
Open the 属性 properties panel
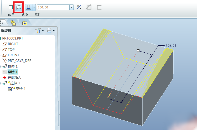(x=37, y=15)
